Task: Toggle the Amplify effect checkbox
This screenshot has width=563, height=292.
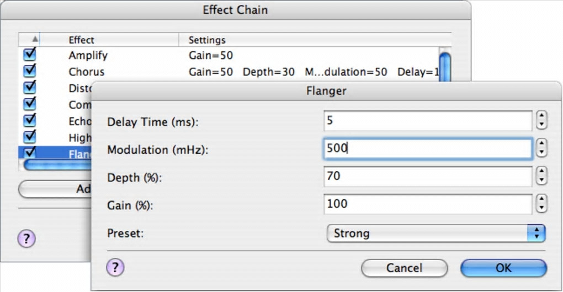Action: [30, 55]
